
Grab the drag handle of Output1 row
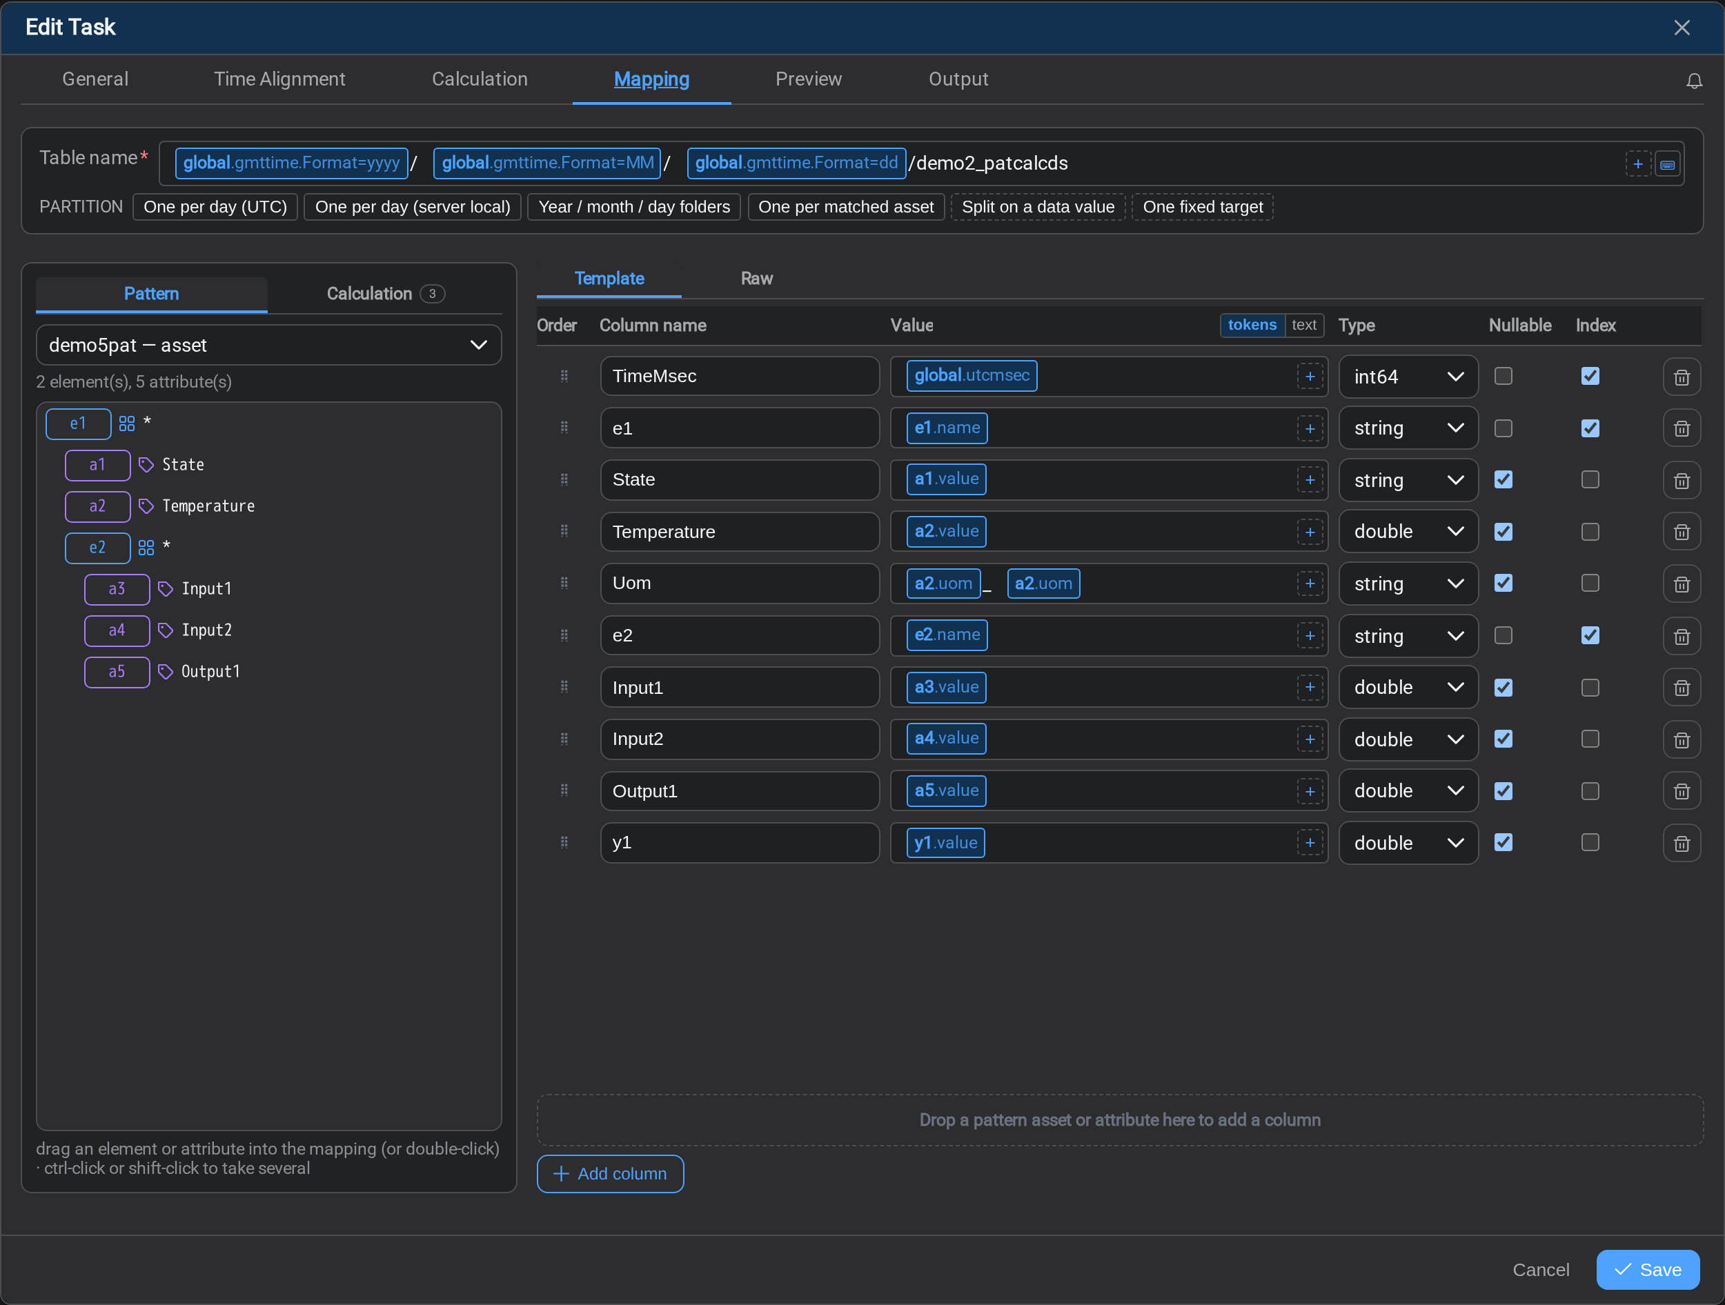click(564, 791)
